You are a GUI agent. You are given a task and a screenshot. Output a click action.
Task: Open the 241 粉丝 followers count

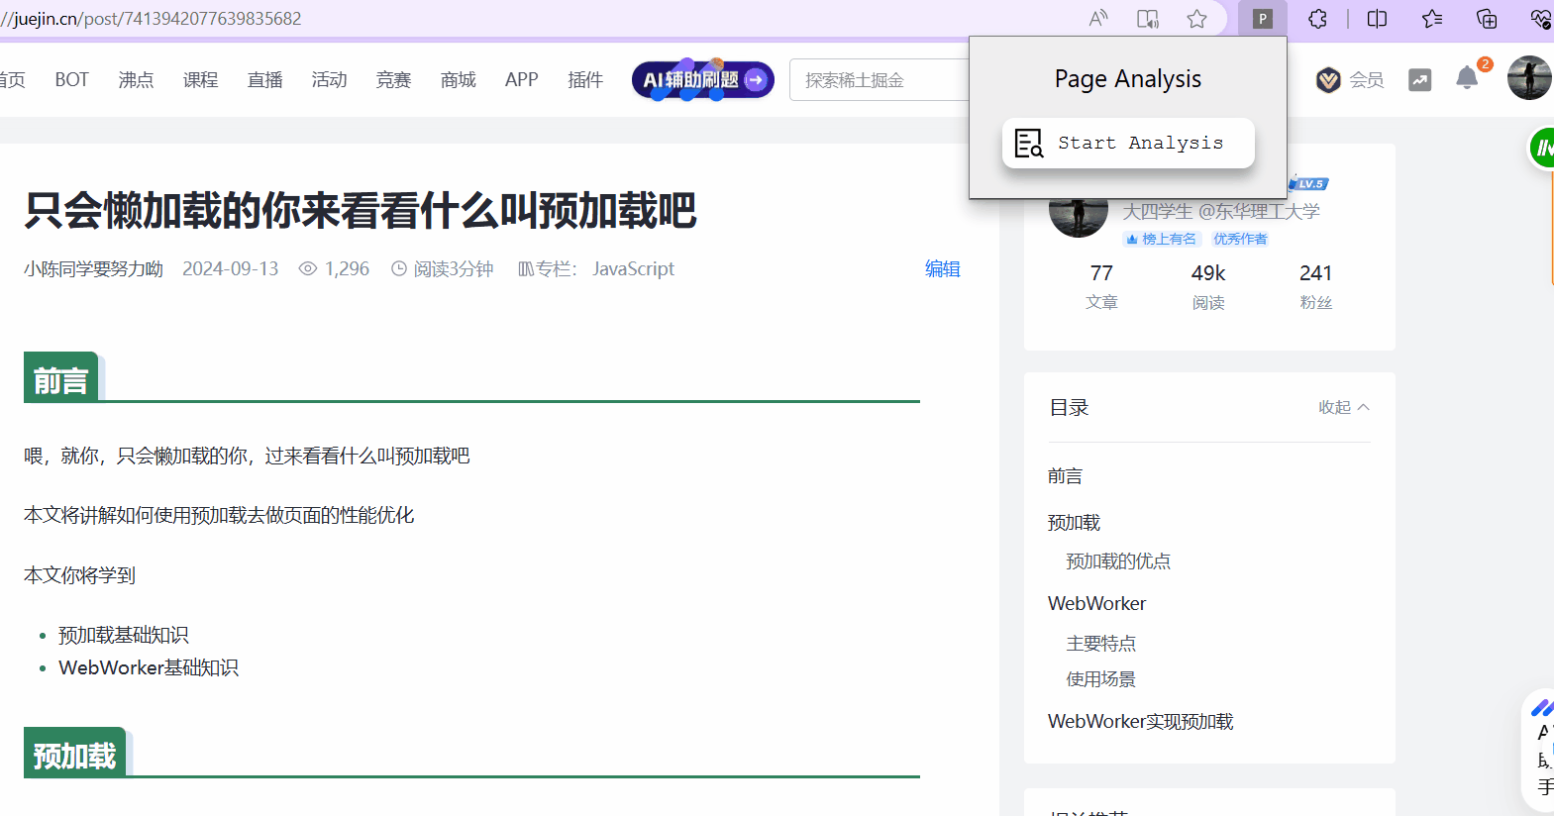[1315, 286]
